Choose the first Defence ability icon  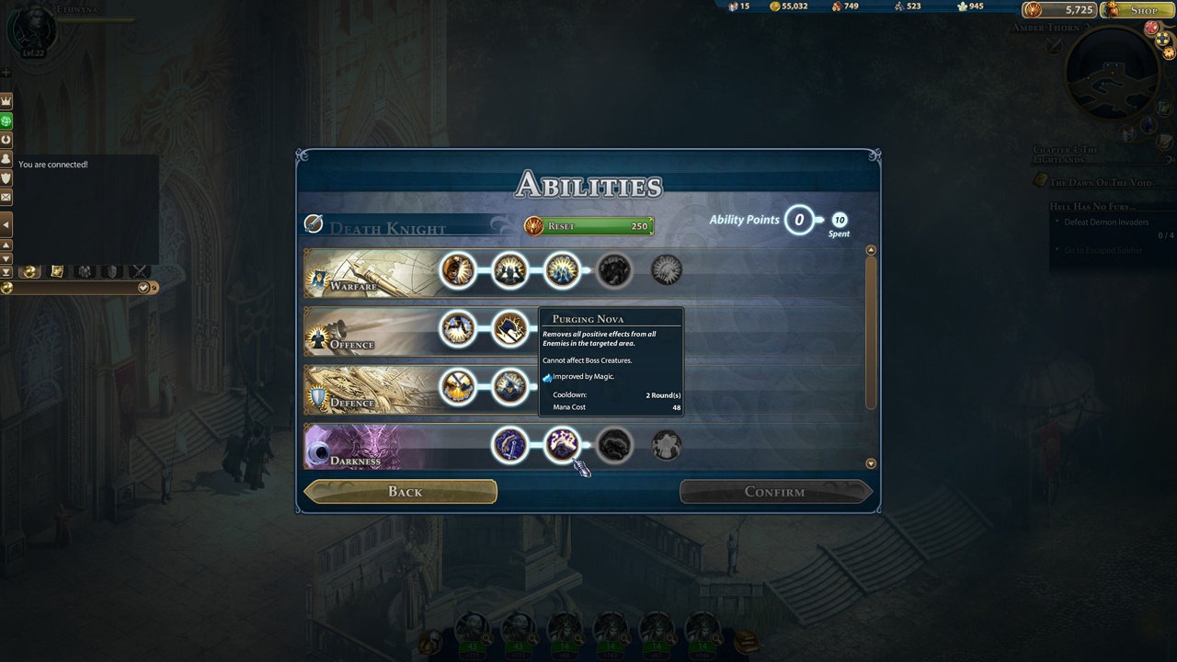pyautogui.click(x=458, y=387)
